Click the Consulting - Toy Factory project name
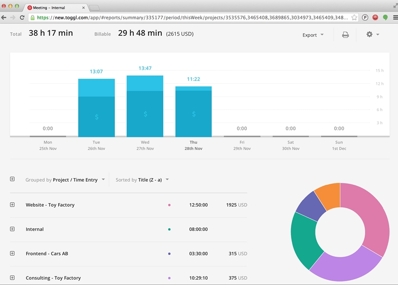Image resolution: width=398 pixels, height=285 pixels. (x=53, y=278)
